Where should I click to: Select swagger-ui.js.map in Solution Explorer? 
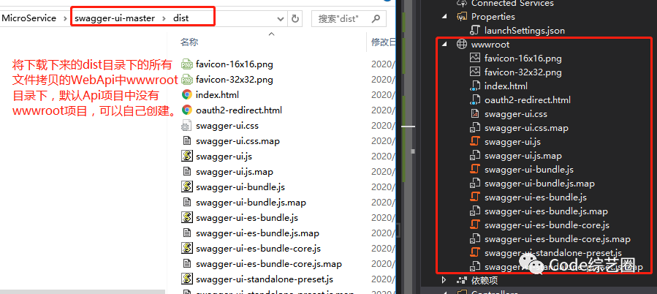pos(523,156)
